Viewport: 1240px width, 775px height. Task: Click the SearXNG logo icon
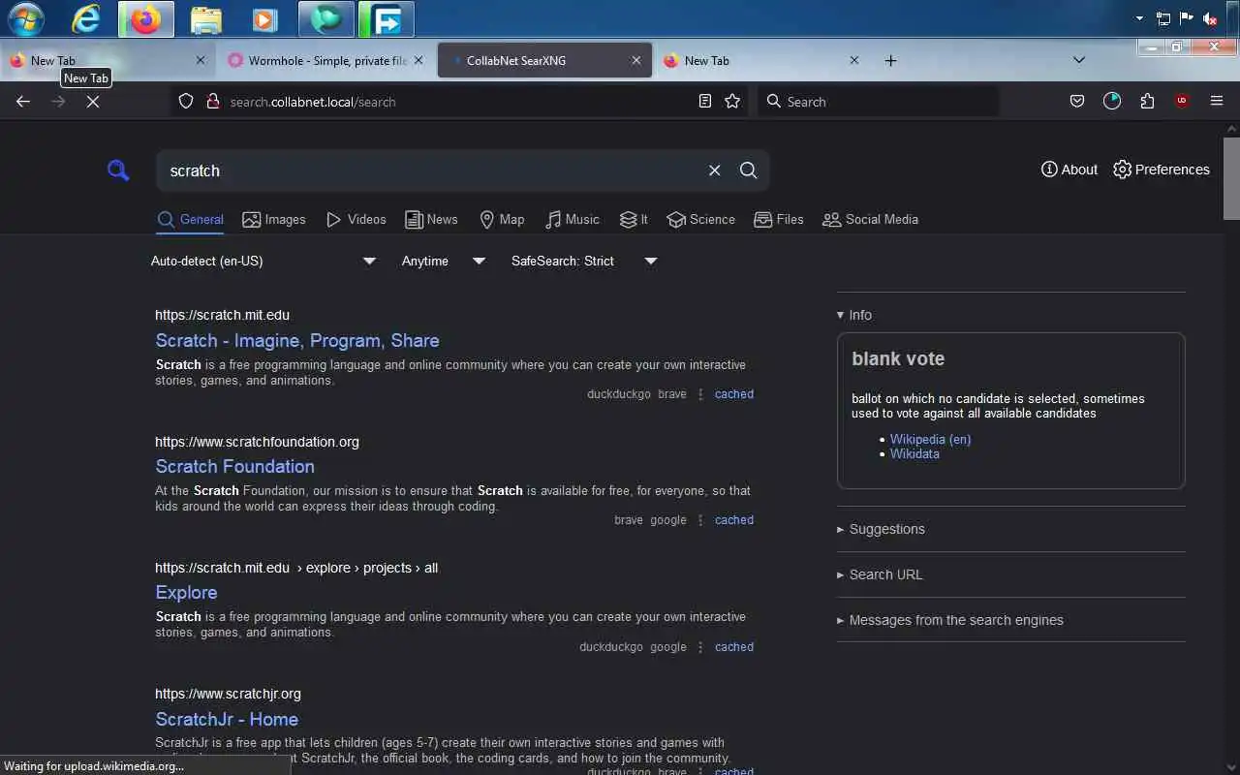tap(118, 170)
